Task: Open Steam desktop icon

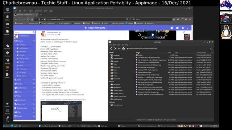Action: coord(7,104)
